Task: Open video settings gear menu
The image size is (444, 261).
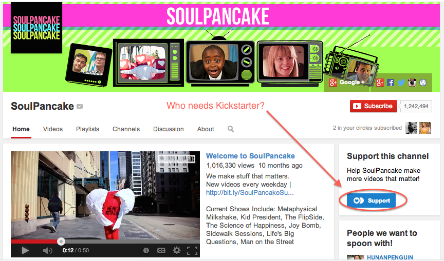Action: coord(176,250)
